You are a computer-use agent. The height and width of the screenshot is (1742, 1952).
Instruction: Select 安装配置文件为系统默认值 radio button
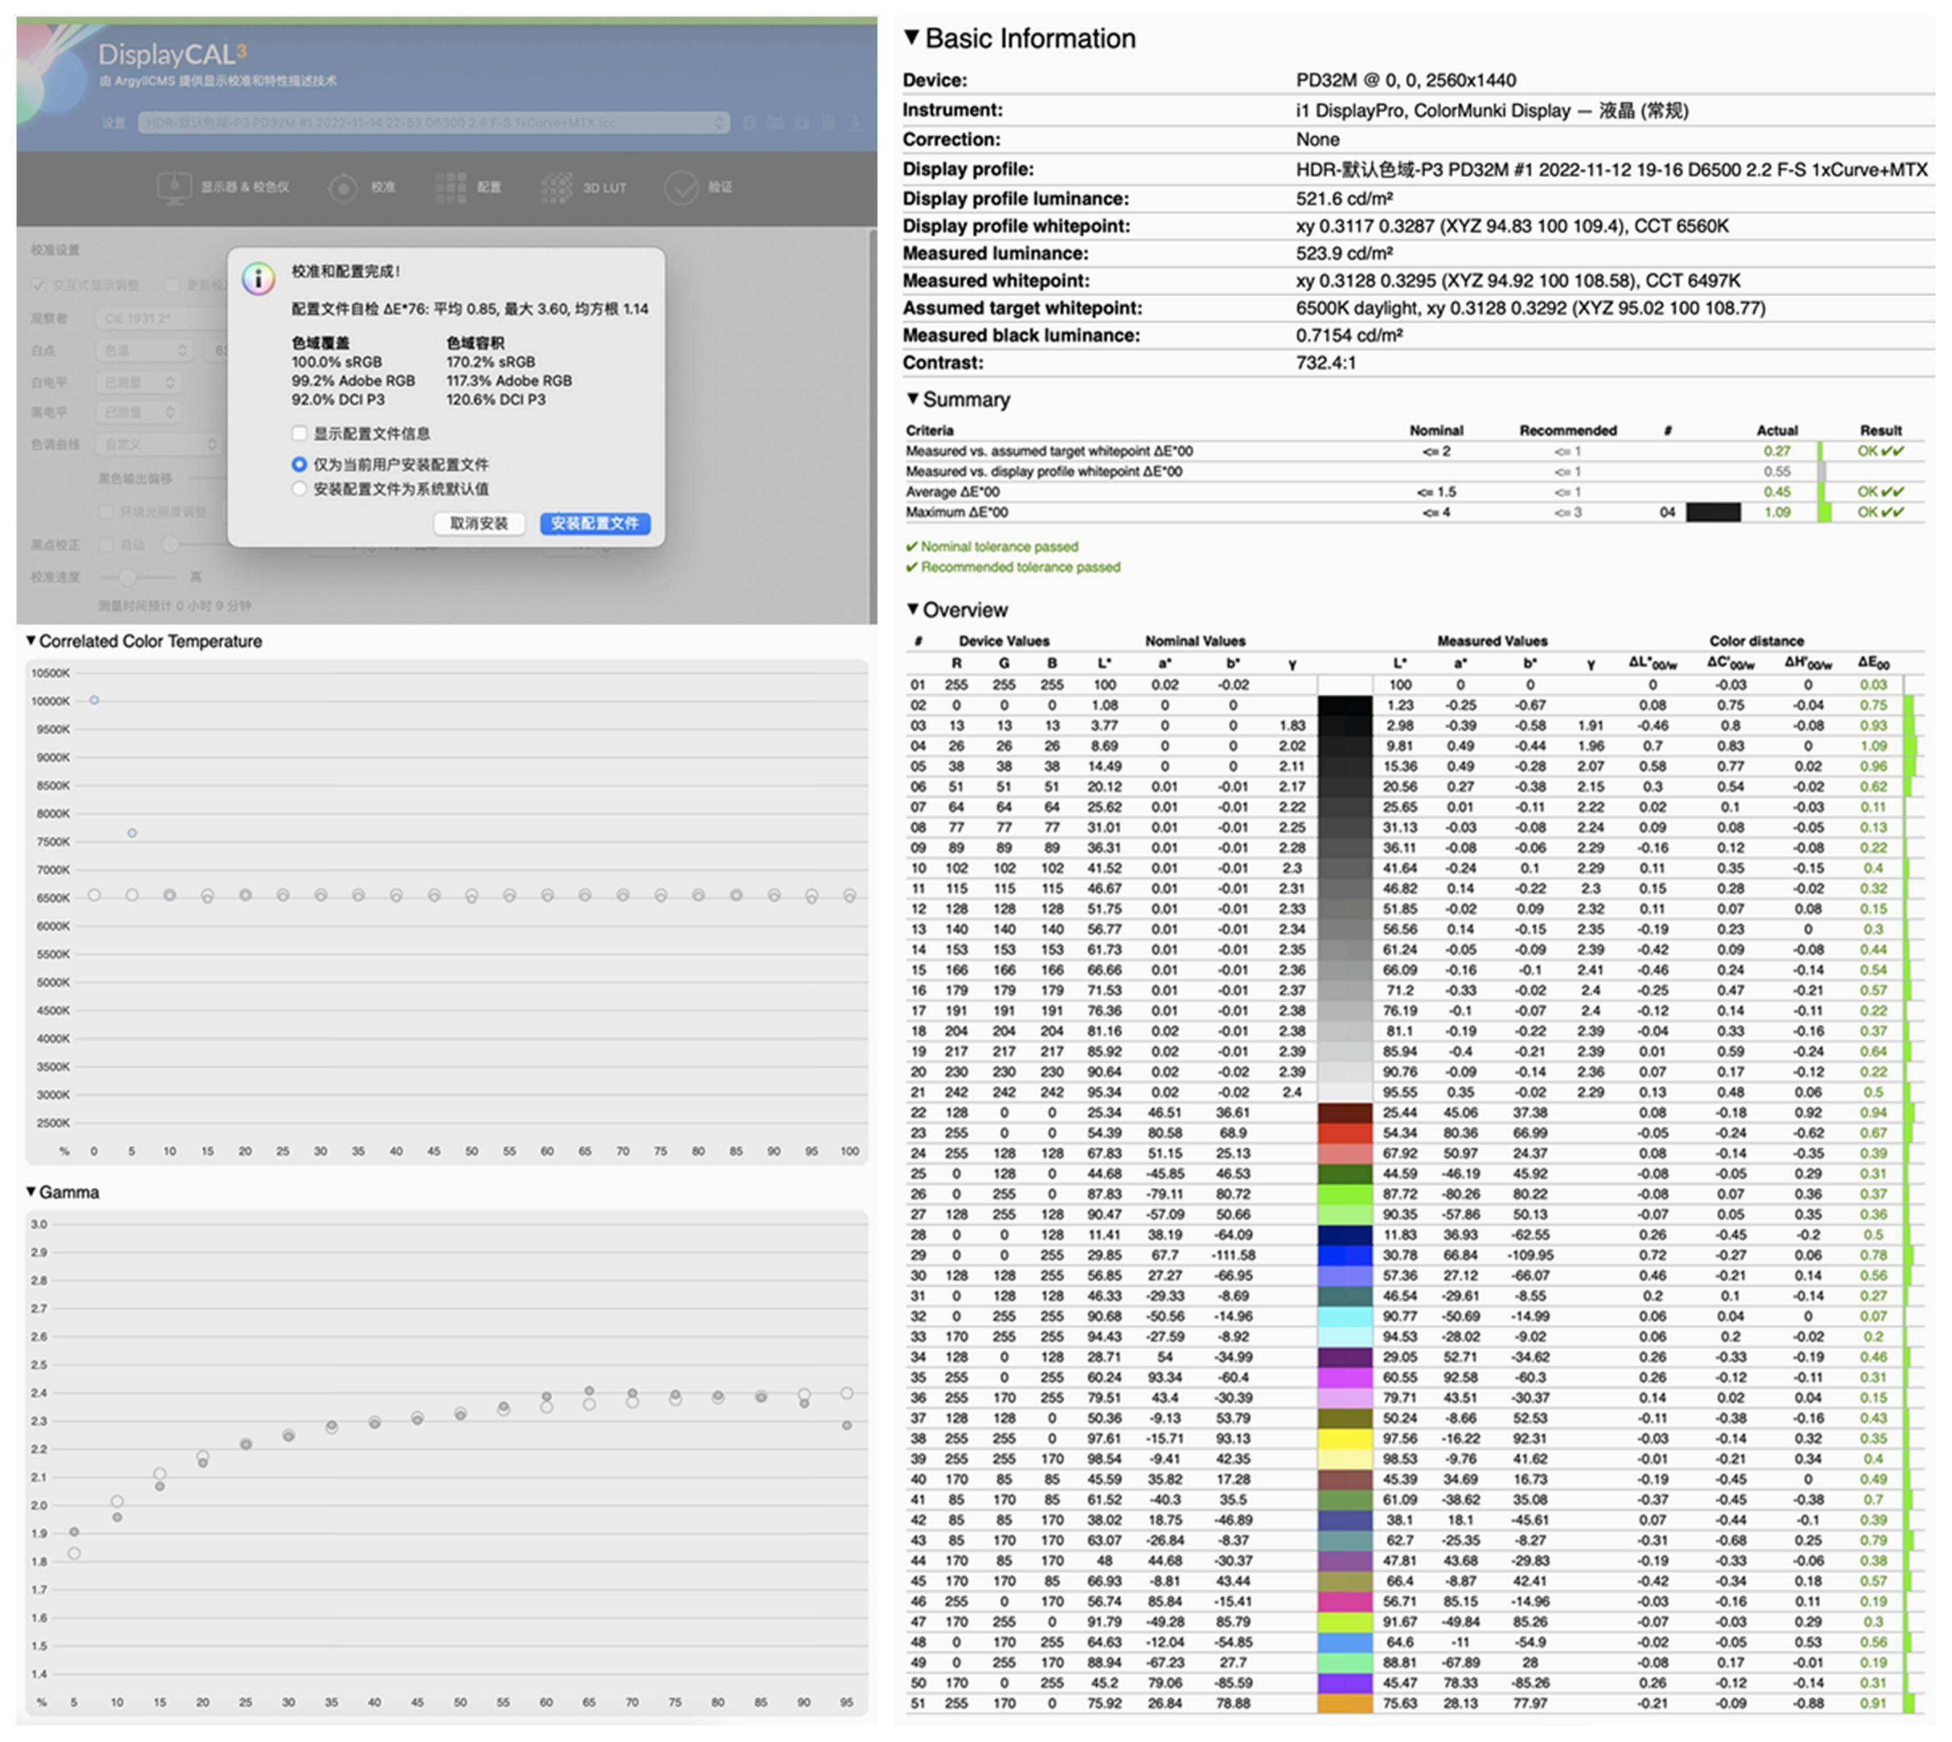pyautogui.click(x=300, y=489)
